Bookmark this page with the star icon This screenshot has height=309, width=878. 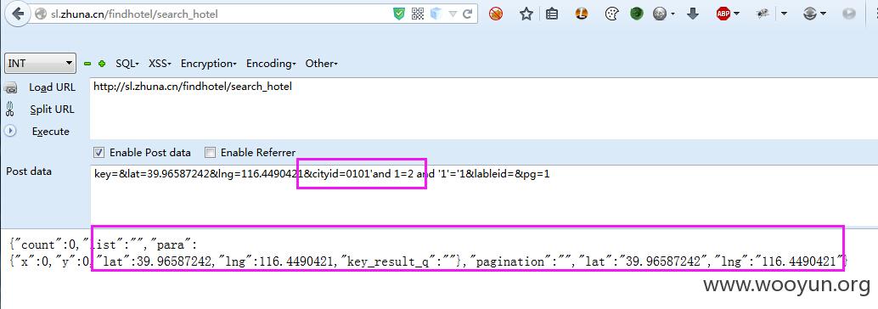[526, 14]
